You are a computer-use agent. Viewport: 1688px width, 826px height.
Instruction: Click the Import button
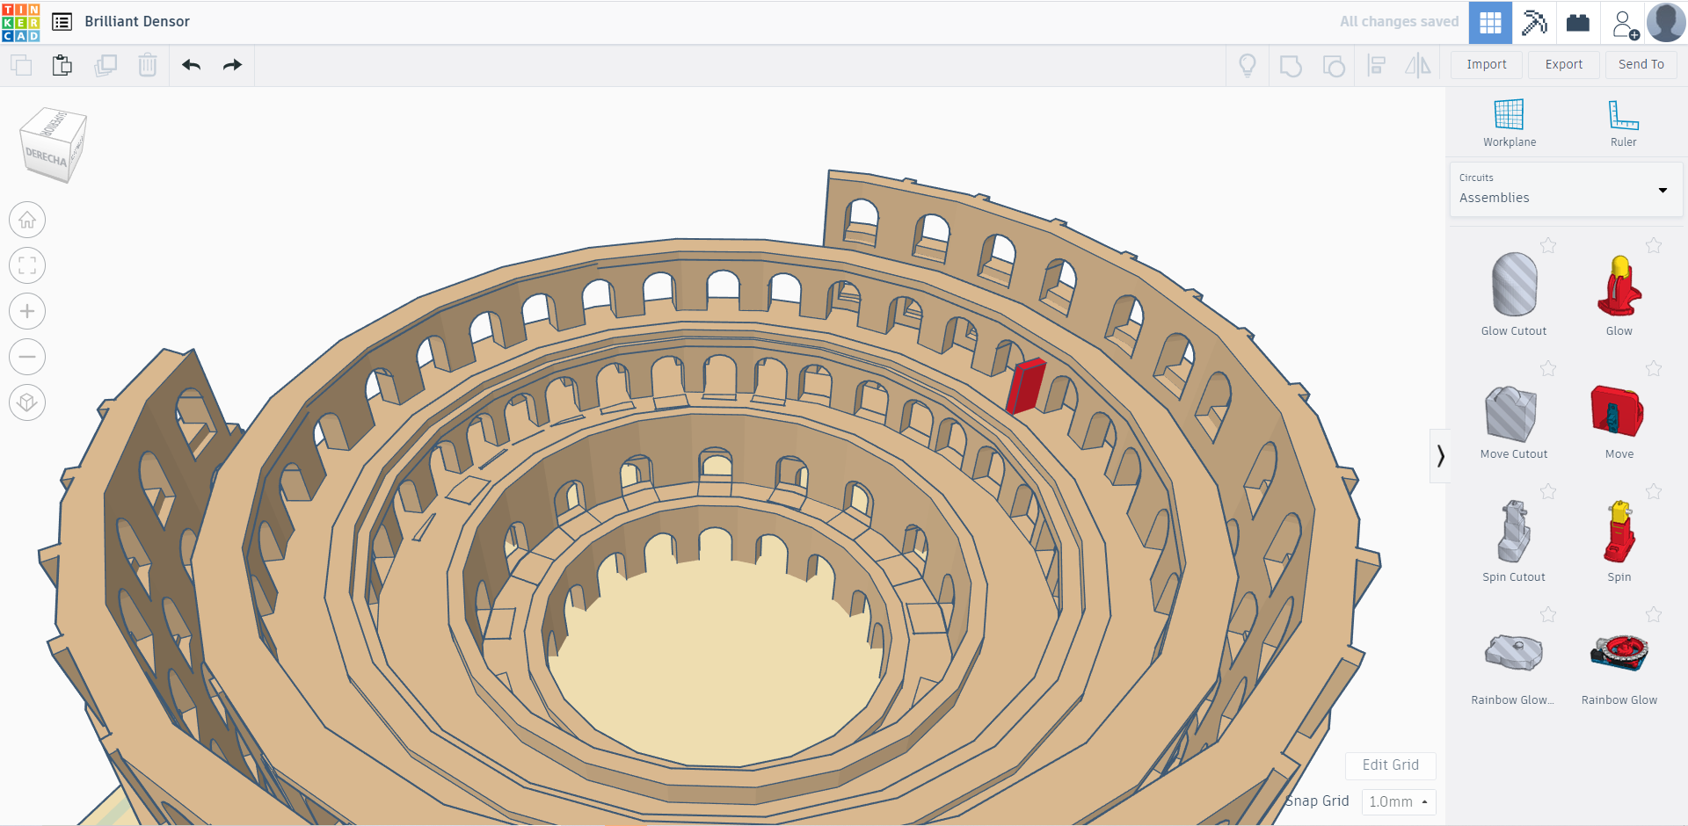click(x=1487, y=64)
